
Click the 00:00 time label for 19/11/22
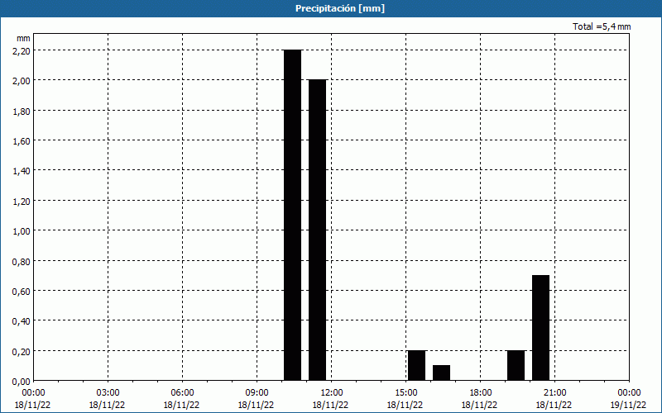pos(630,393)
